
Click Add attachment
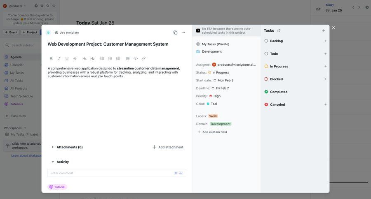click(x=168, y=147)
